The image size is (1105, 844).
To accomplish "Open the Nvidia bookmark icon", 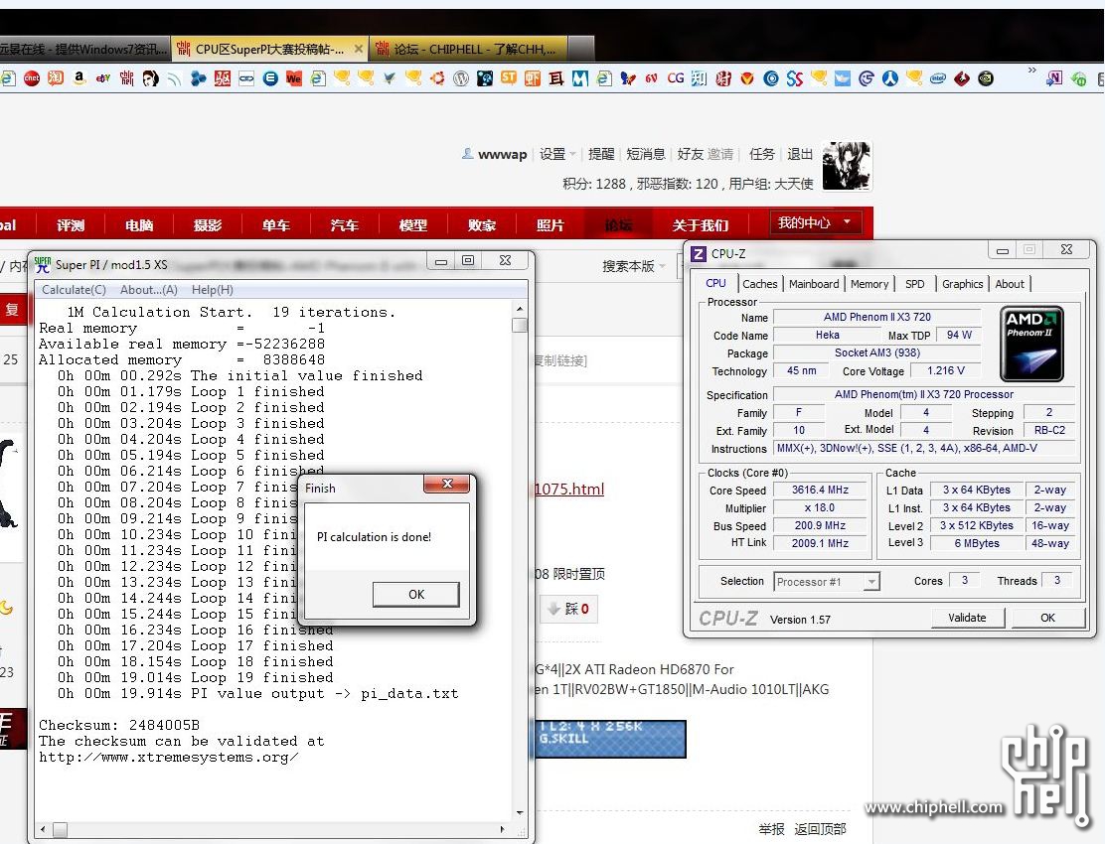I will coord(986,78).
